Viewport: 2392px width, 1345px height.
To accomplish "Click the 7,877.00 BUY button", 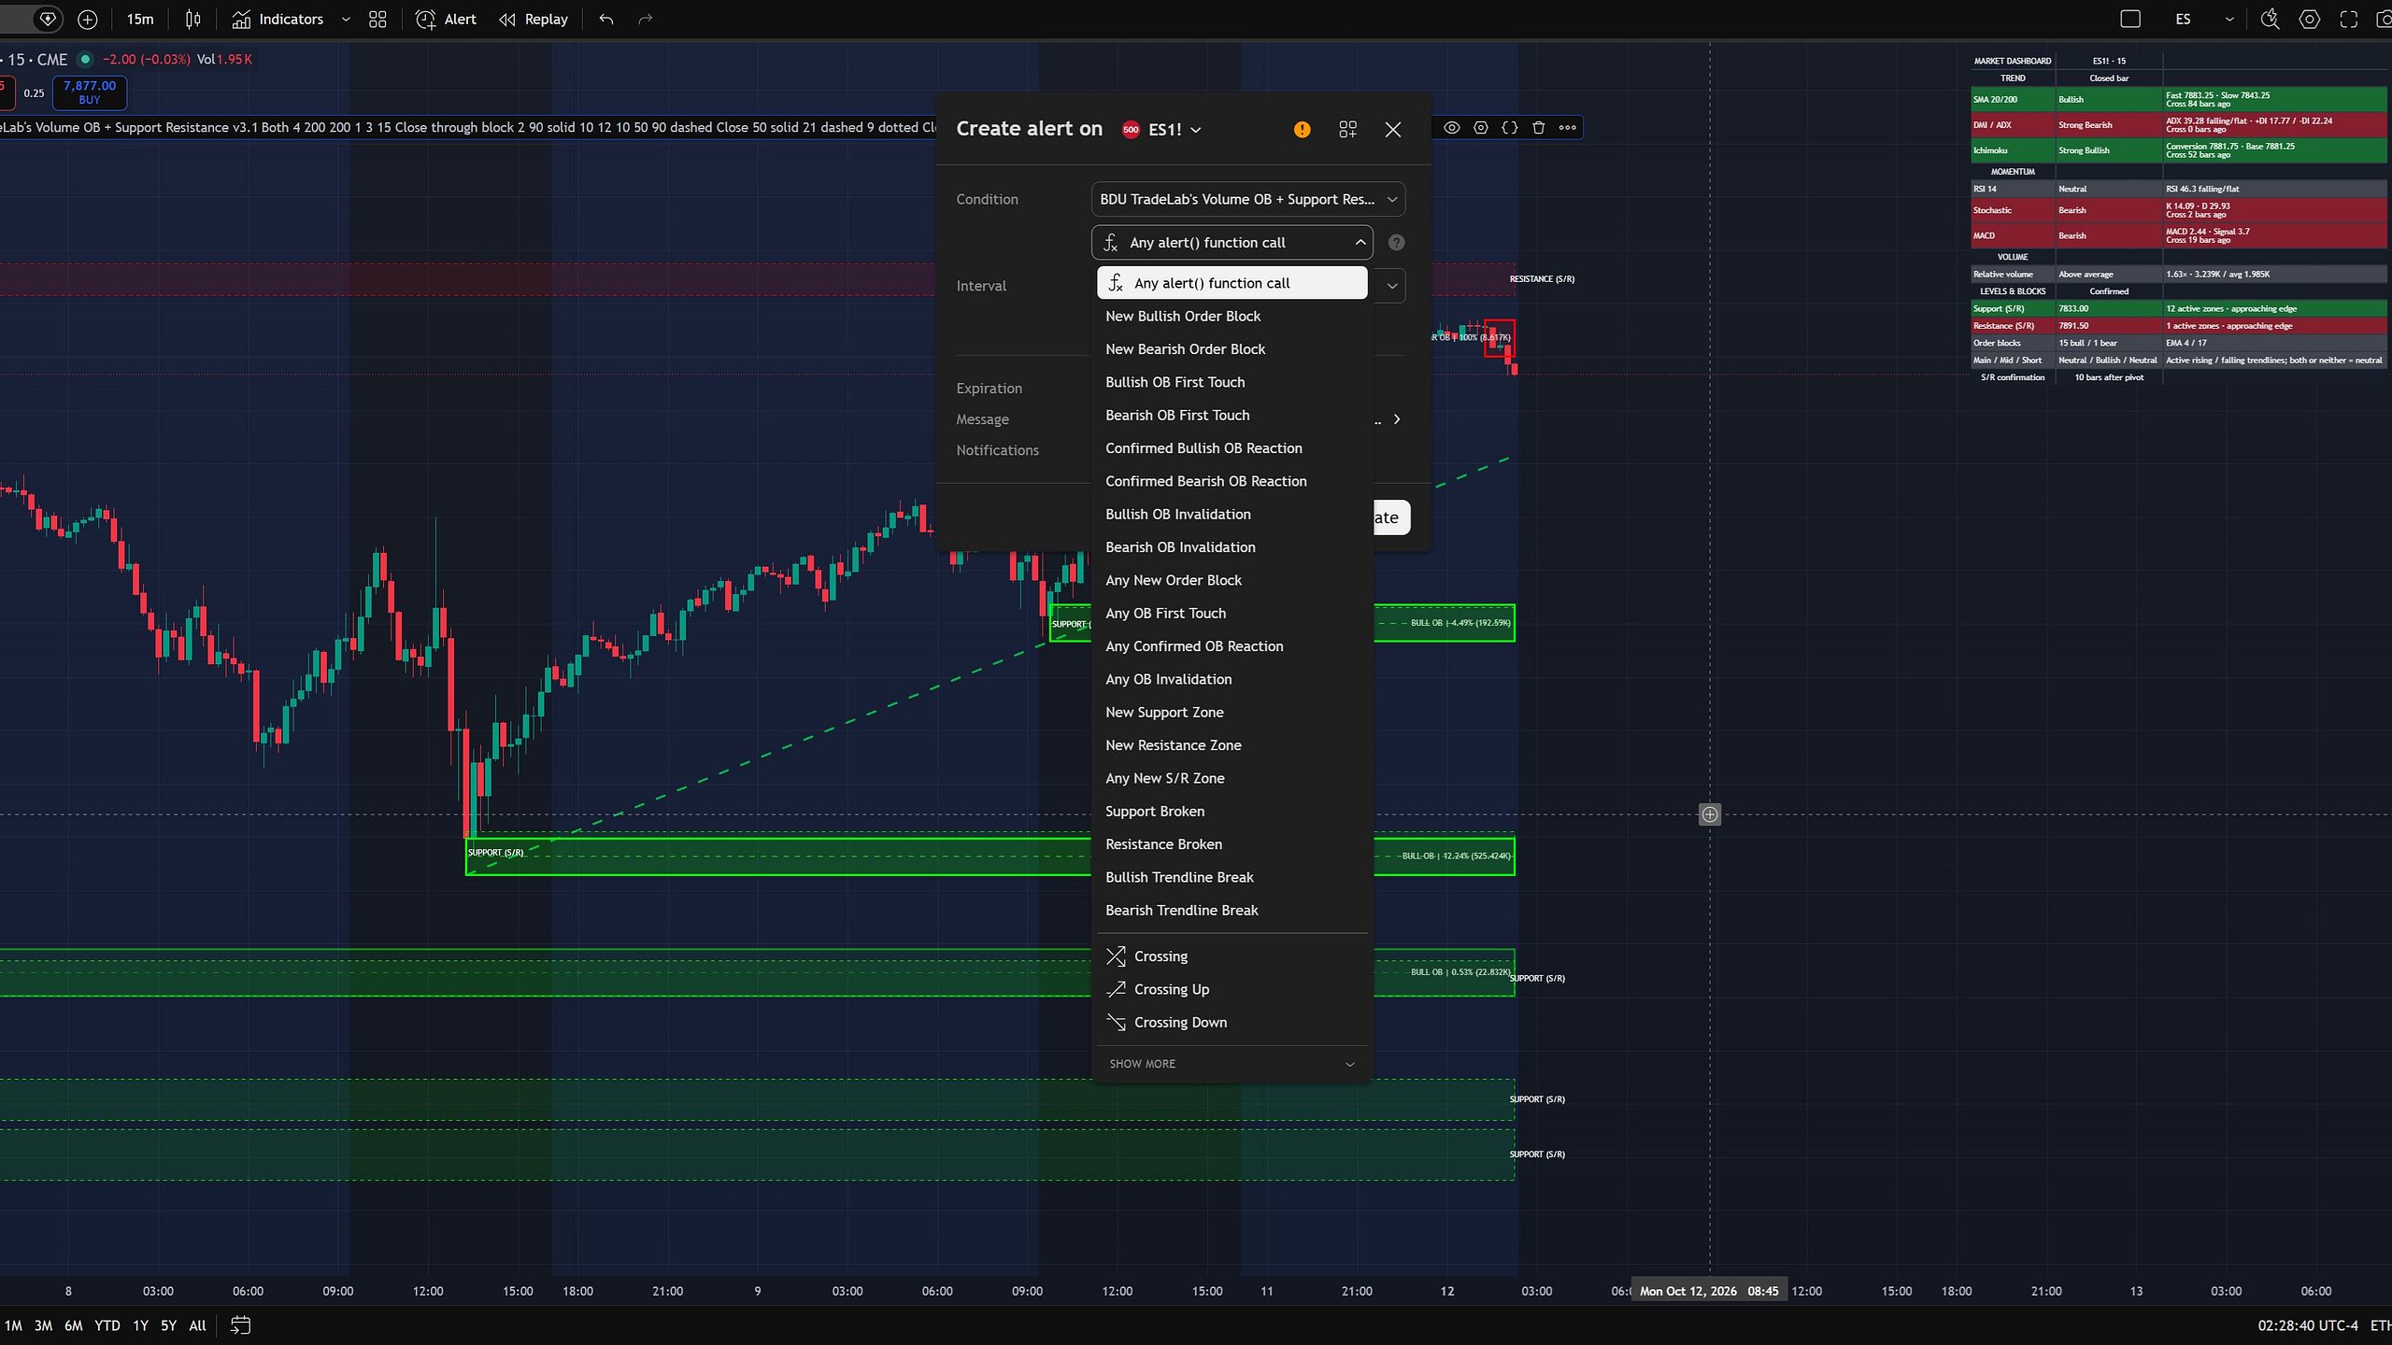I will tap(90, 92).
